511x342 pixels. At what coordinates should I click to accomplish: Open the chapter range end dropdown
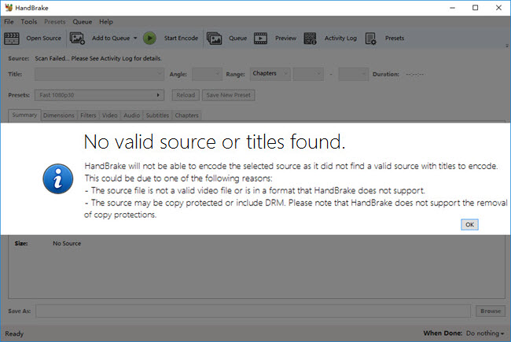click(x=354, y=74)
